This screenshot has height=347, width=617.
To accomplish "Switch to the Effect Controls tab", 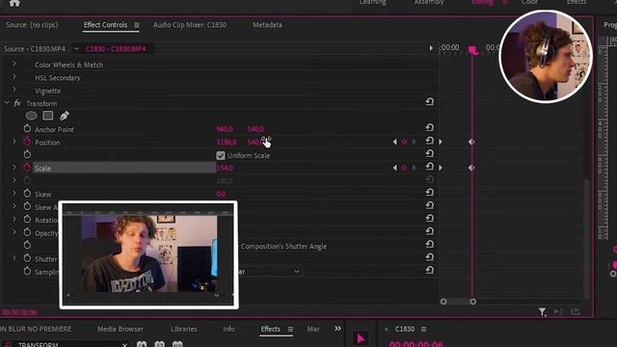I will tap(105, 25).
